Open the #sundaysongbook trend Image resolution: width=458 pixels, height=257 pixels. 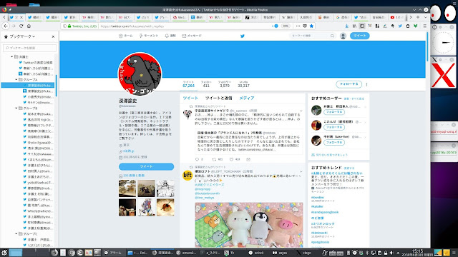click(325, 212)
